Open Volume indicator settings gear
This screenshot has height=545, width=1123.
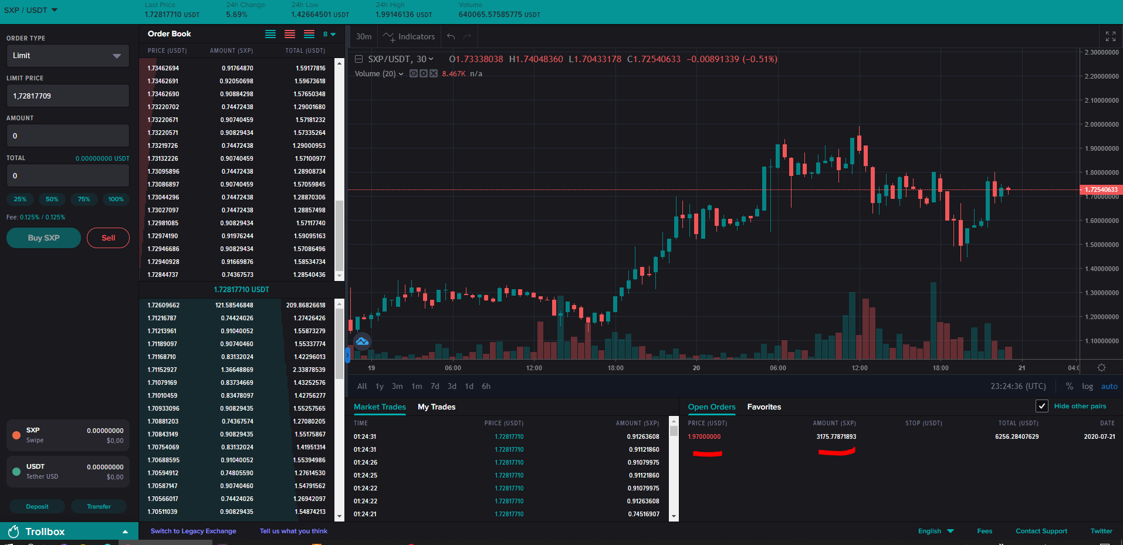[x=423, y=73]
